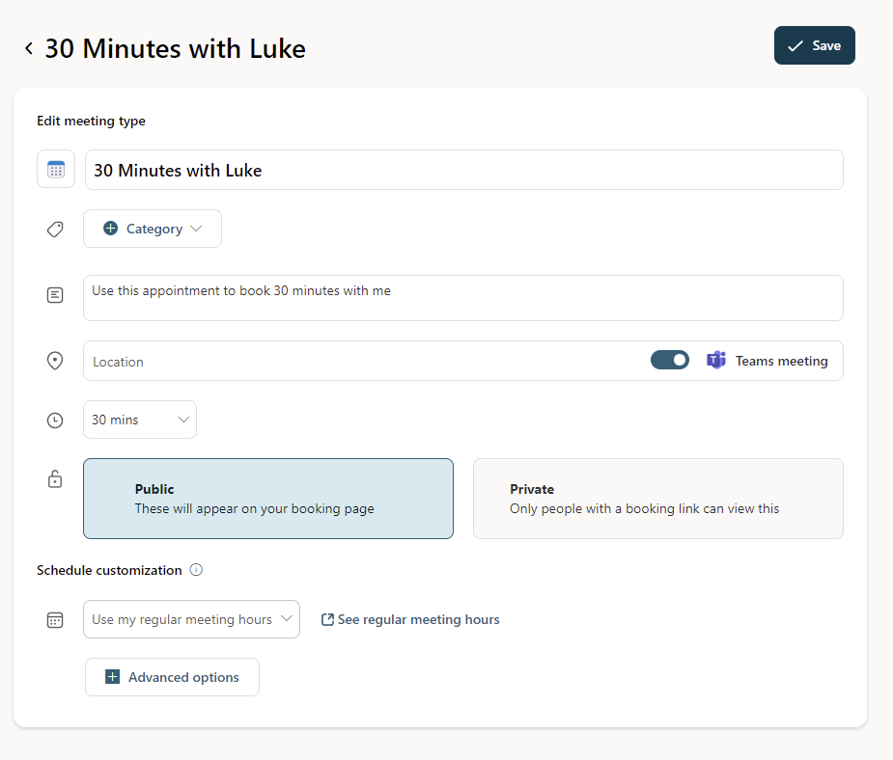Click the clock duration icon
Image resolution: width=893 pixels, height=760 pixels.
55,421
